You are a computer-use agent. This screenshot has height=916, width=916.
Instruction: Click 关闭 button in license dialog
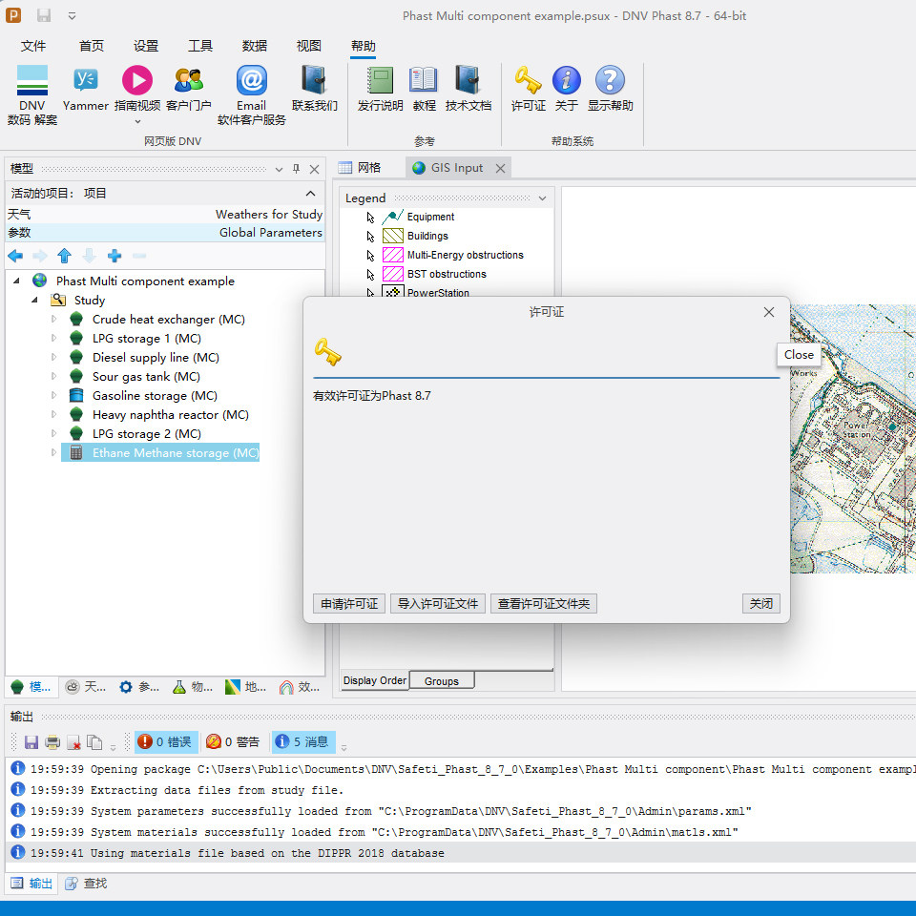[761, 603]
